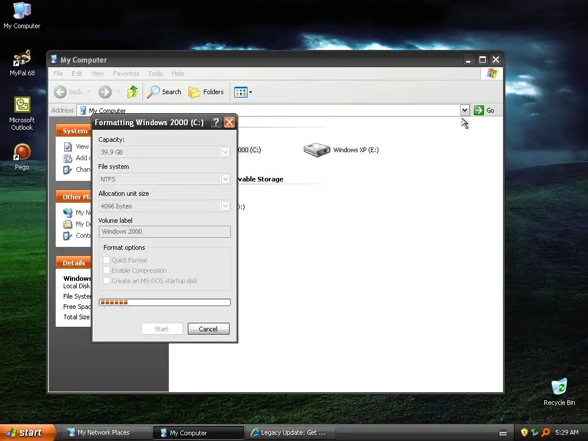
Task: Click the green Go button
Action: (483, 110)
